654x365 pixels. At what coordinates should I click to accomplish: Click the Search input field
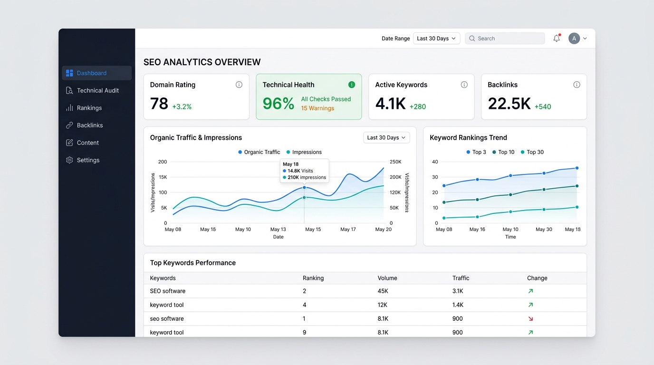pyautogui.click(x=505, y=38)
